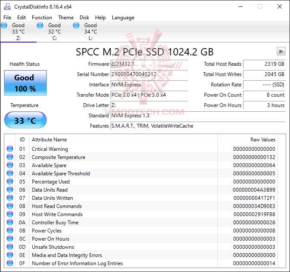Select the Composite Temperature attribute name

[x=59, y=157]
